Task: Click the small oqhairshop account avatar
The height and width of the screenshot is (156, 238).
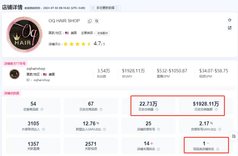Action: 14,74
